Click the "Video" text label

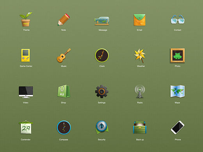pos(25,103)
